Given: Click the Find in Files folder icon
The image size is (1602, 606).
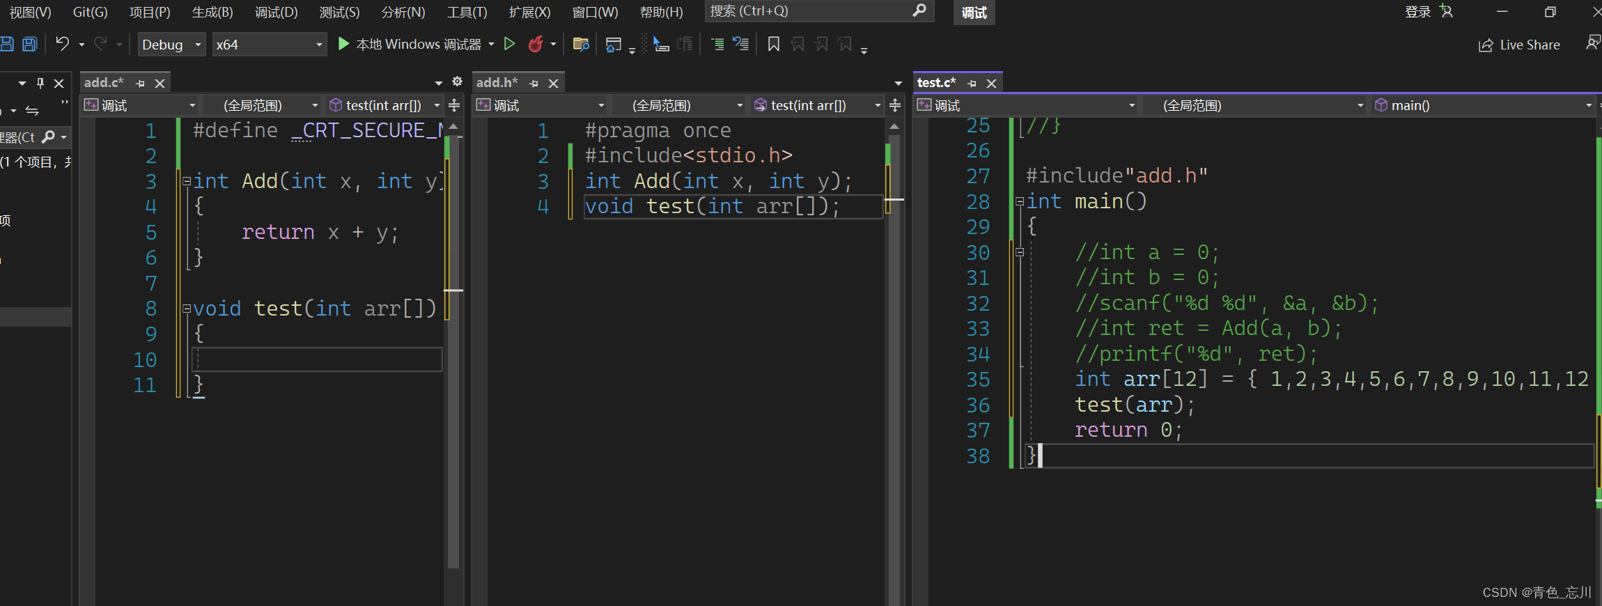Looking at the screenshot, I should tap(580, 45).
